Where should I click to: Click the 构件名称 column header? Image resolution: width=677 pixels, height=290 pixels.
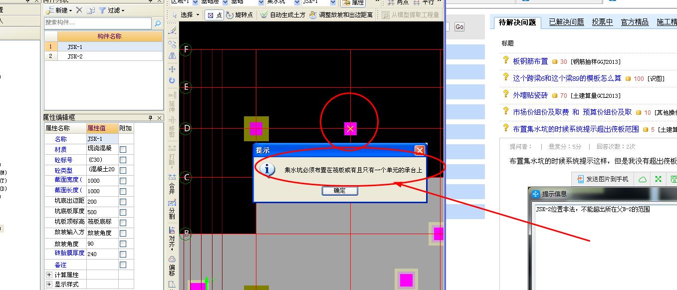(x=110, y=36)
